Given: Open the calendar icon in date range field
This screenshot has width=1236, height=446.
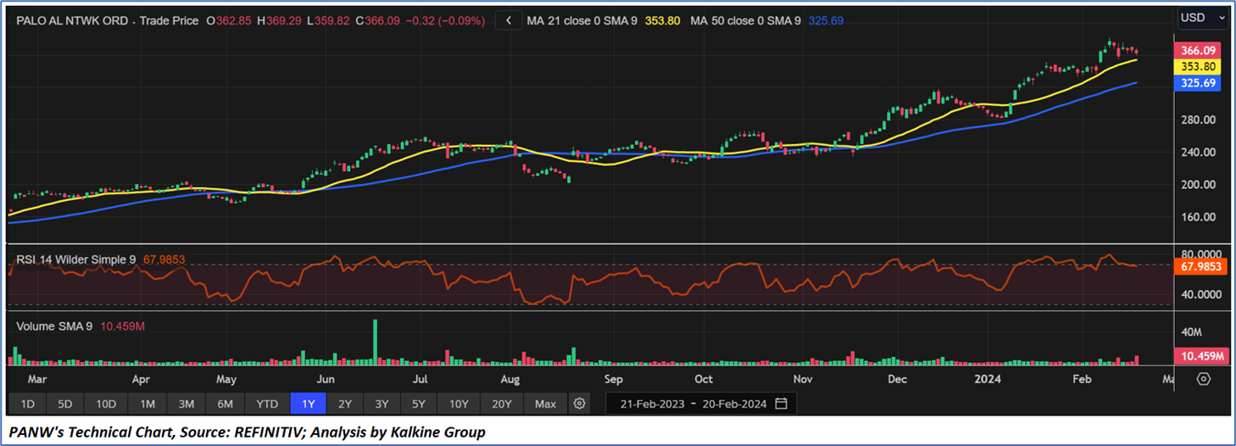Looking at the screenshot, I should tap(781, 404).
